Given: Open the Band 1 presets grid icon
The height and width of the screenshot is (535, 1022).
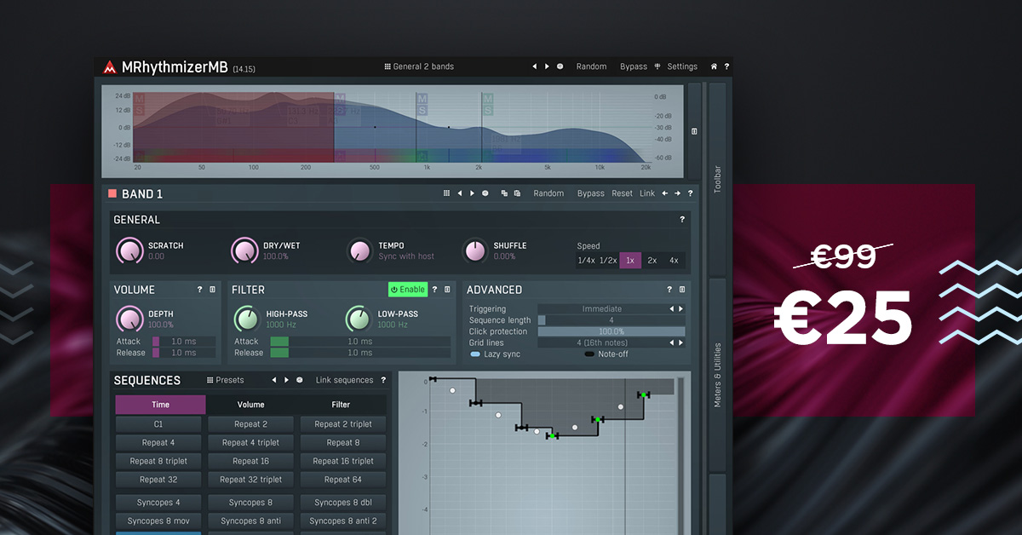Looking at the screenshot, I should click(446, 193).
